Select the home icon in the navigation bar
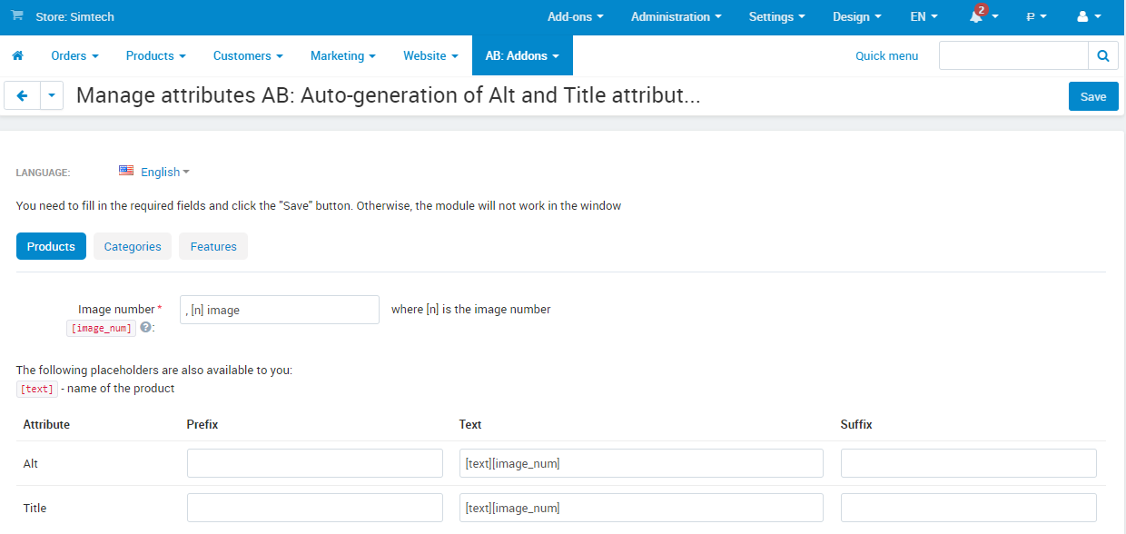The width and height of the screenshot is (1126, 534). click(18, 55)
